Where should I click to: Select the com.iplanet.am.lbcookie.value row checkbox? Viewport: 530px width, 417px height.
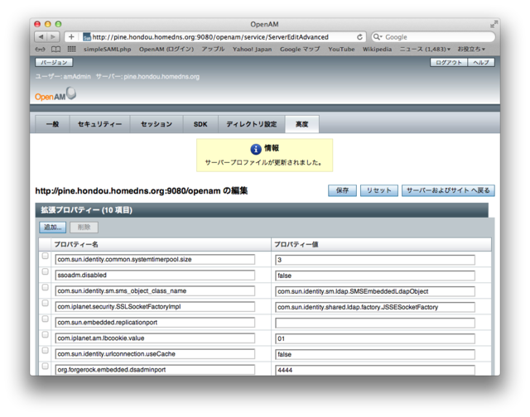pos(46,335)
